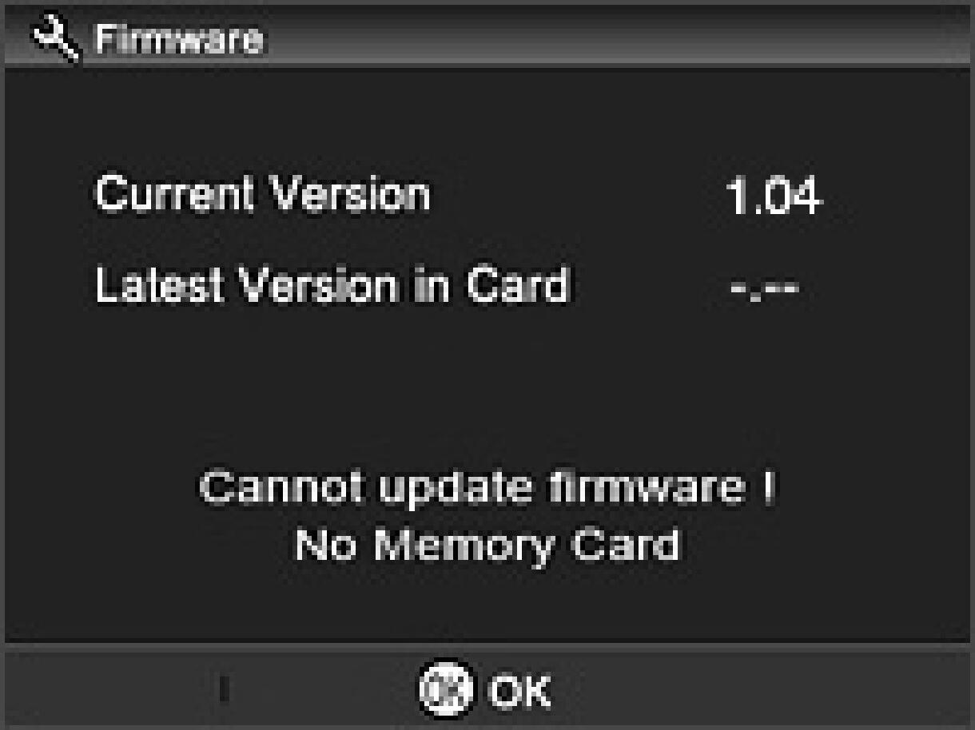
Task: Click the 1.04 version number
Action: (773, 196)
